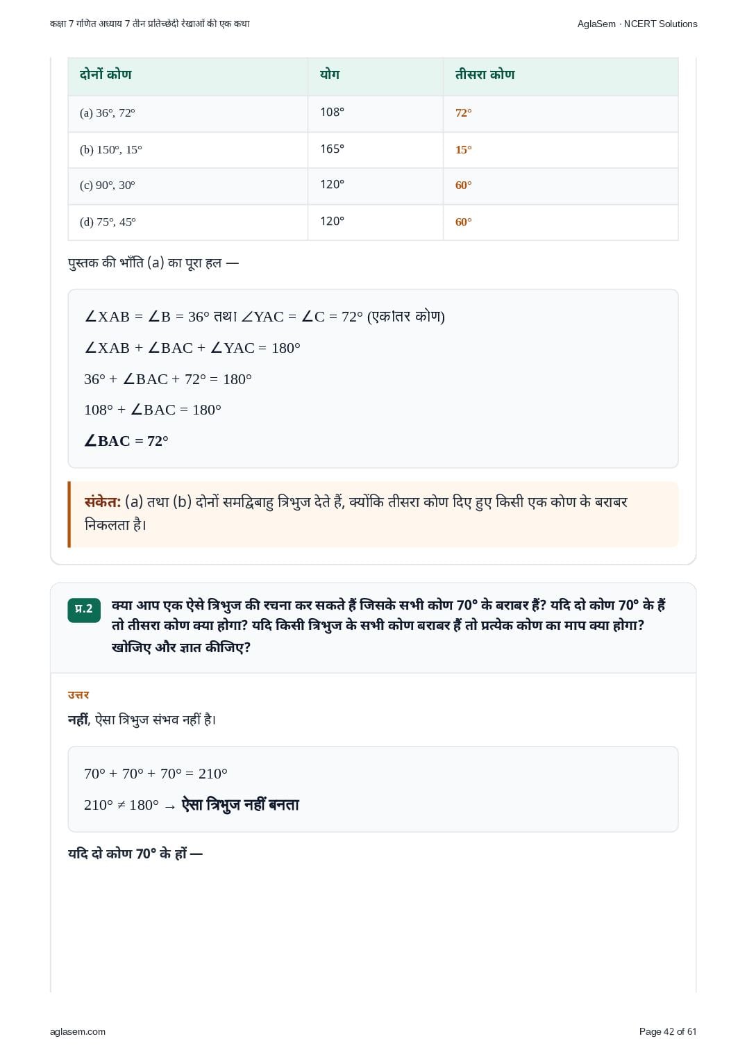
Task: Click the orange 60° value in row (c)
Action: click(x=463, y=185)
